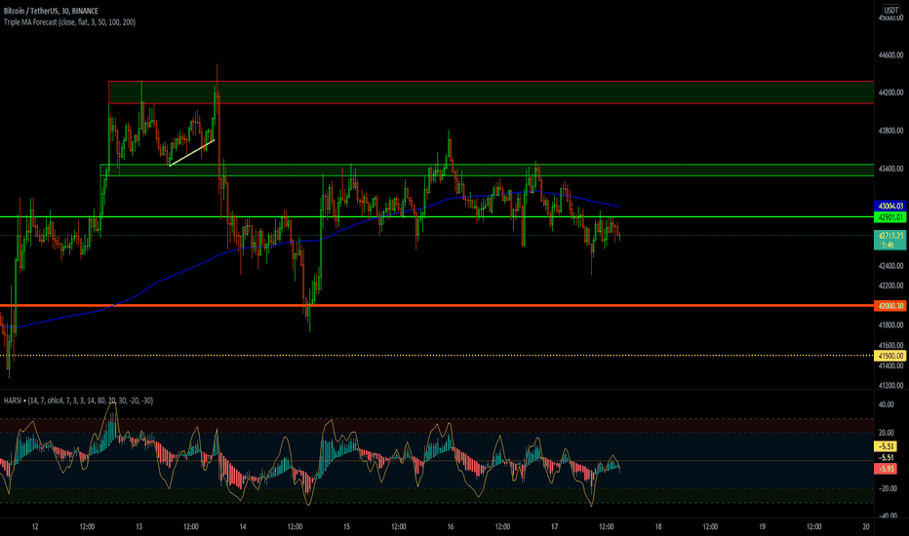Click the red -5.93 HARSI value label

pos(886,468)
